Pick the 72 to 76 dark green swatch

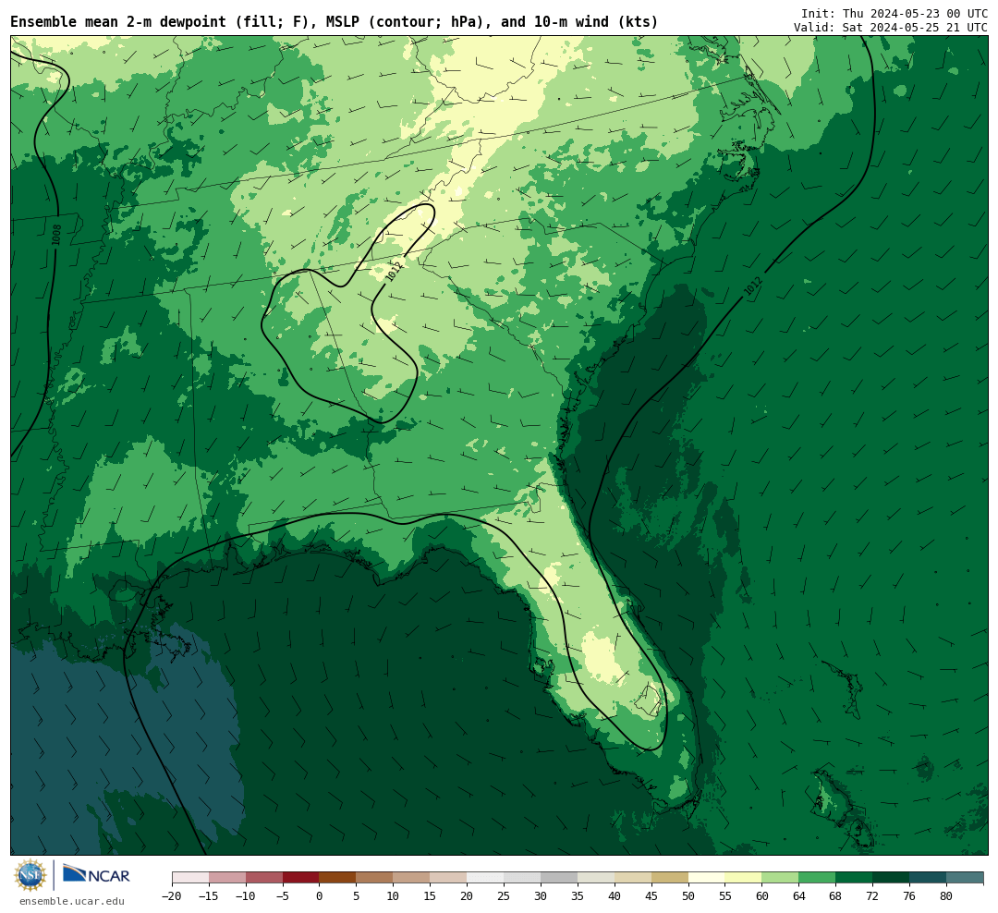pos(892,878)
